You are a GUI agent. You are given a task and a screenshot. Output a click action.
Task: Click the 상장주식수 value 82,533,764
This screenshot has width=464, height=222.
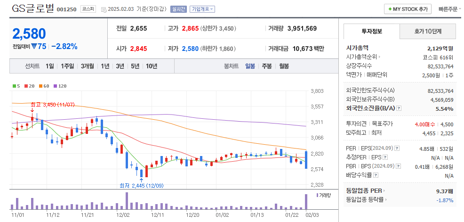(440, 66)
